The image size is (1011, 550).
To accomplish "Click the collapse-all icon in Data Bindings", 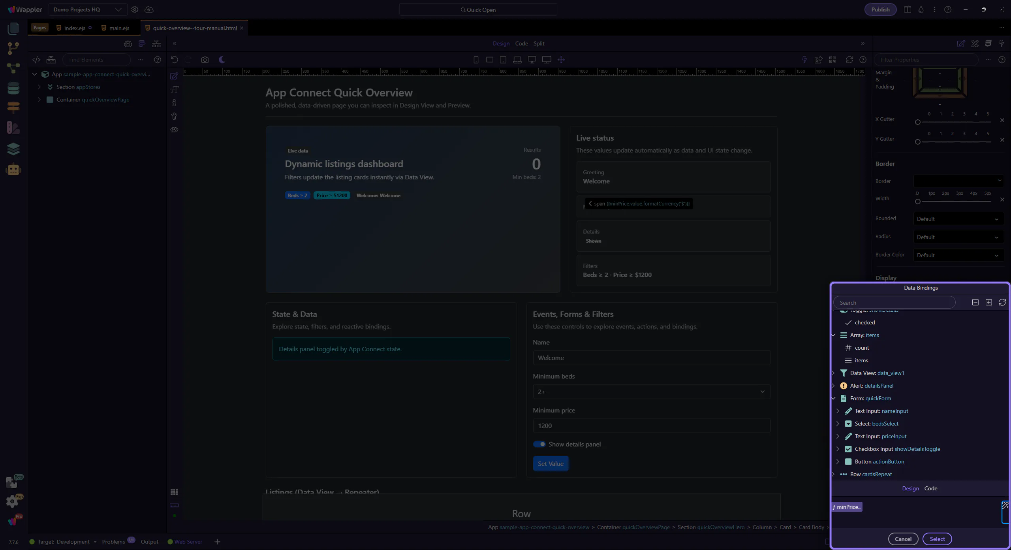I will tap(975, 302).
